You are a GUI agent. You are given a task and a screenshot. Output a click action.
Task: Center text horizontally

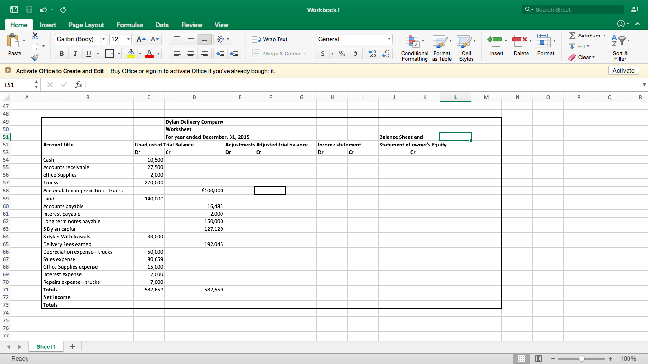point(190,54)
